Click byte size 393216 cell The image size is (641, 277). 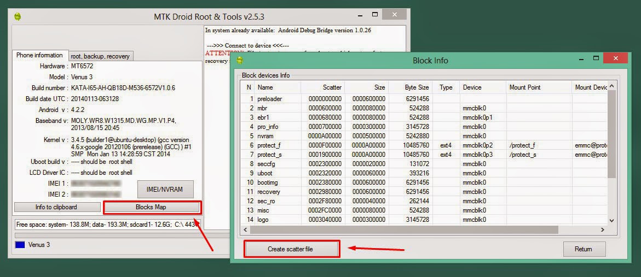(x=410, y=173)
